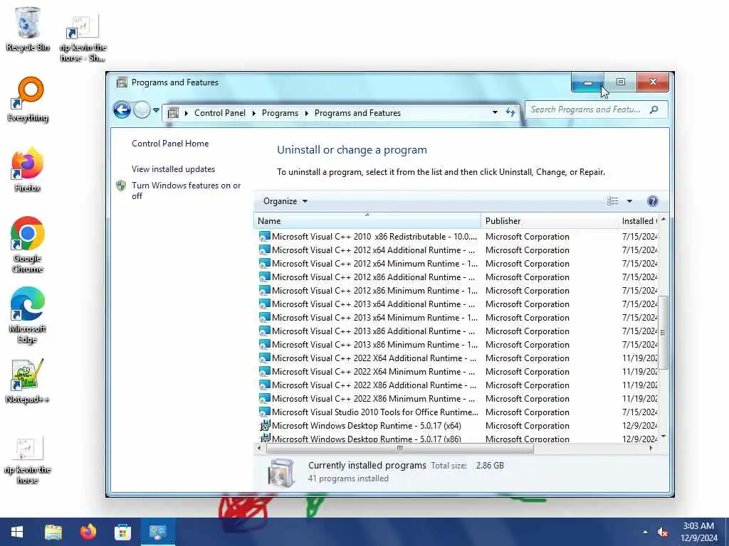Open File Explorer from the taskbar
The image size is (729, 546).
point(53,532)
